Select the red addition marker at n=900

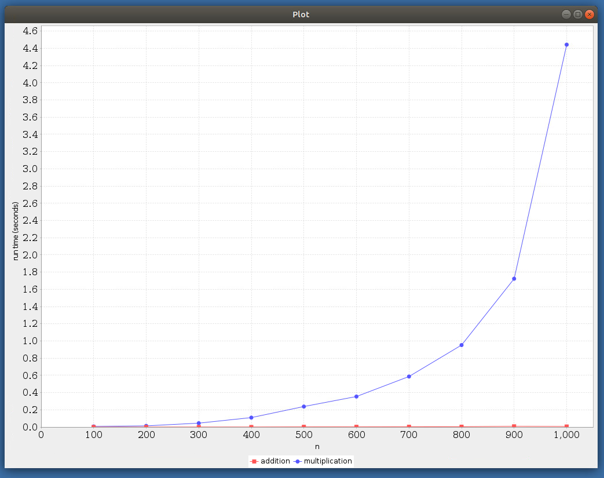[x=514, y=426]
